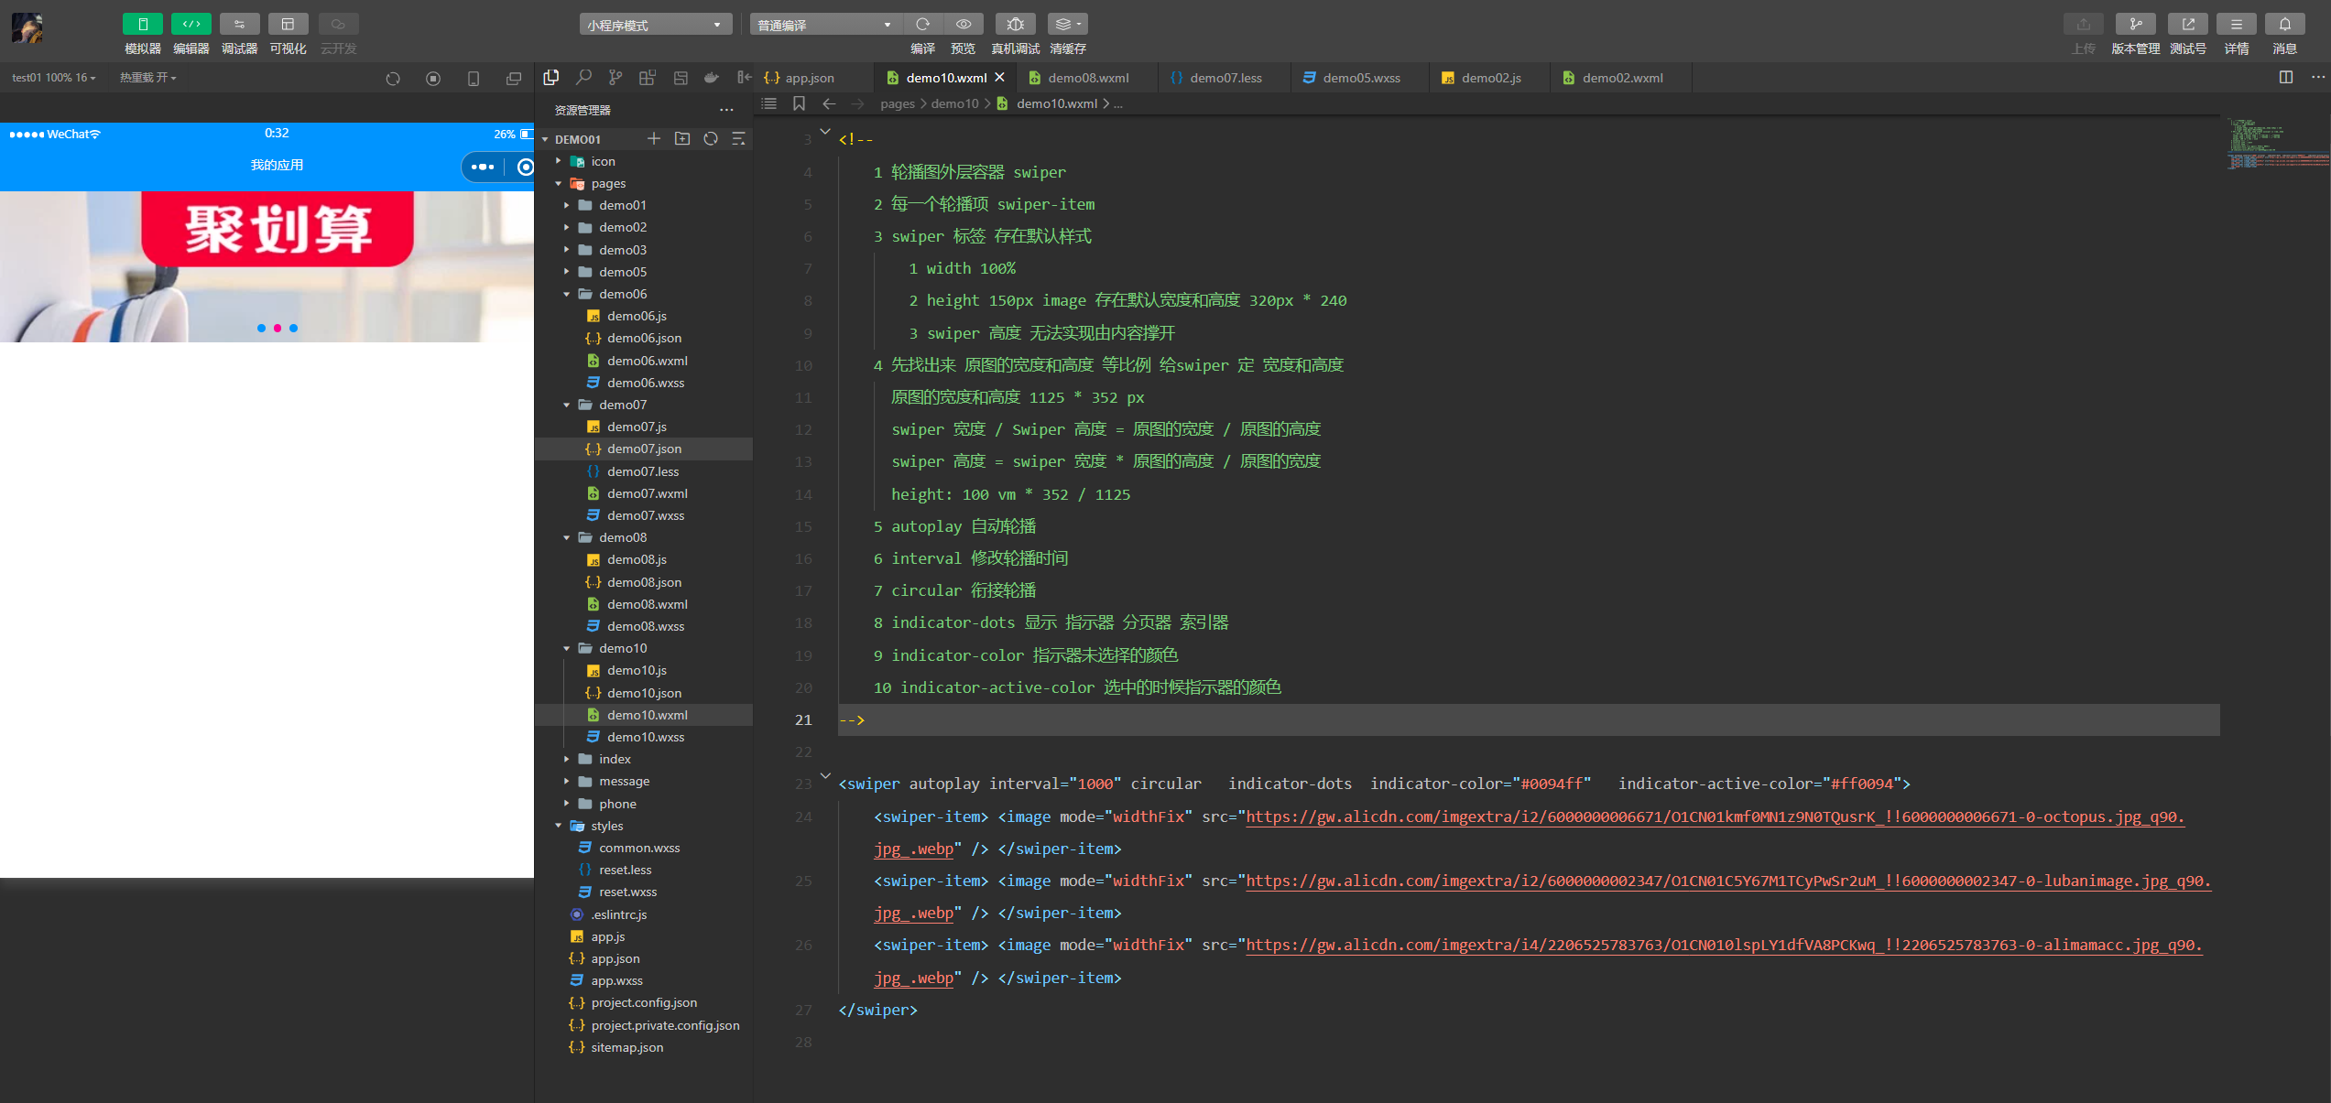Open the test01 device zoom dropdown
This screenshot has width=2331, height=1103.
coord(53,78)
